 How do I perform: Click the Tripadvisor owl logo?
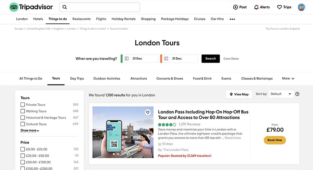14,7
